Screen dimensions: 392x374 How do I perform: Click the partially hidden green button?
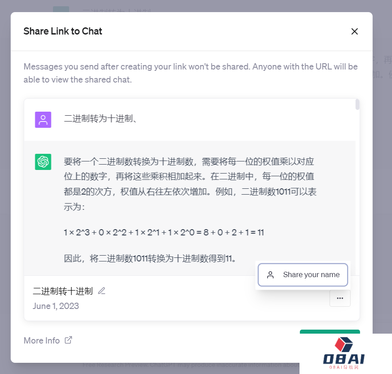click(330, 332)
